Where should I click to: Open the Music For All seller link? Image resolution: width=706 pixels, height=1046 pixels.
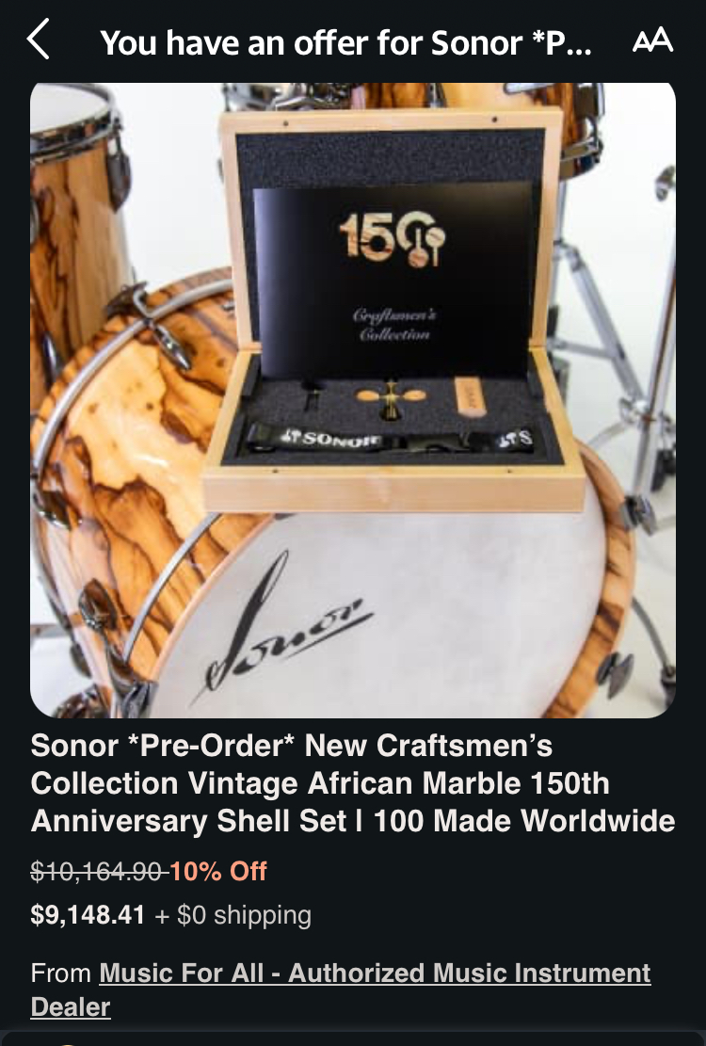tap(341, 990)
